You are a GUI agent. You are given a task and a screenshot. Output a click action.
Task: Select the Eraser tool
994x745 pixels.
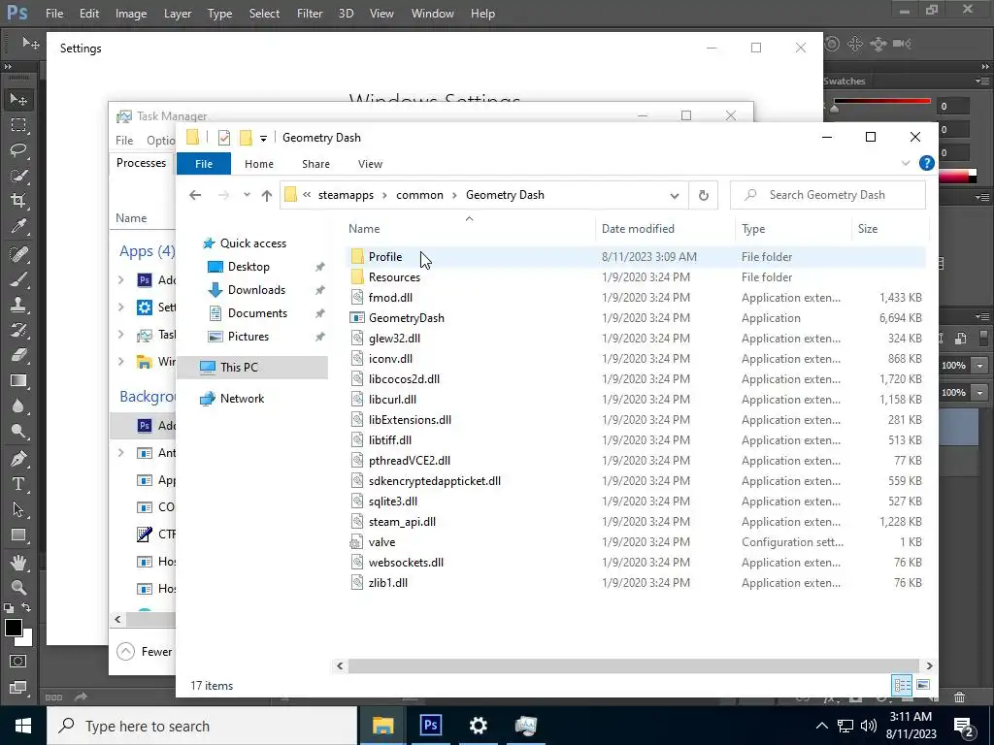pos(18,355)
